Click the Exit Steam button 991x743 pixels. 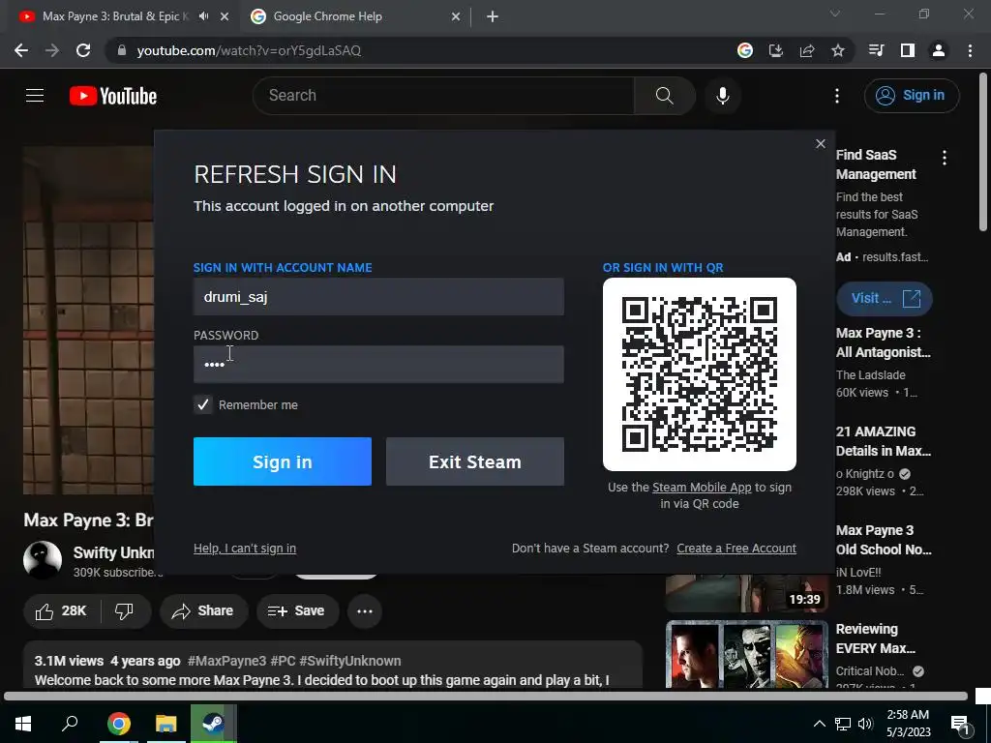coord(474,461)
